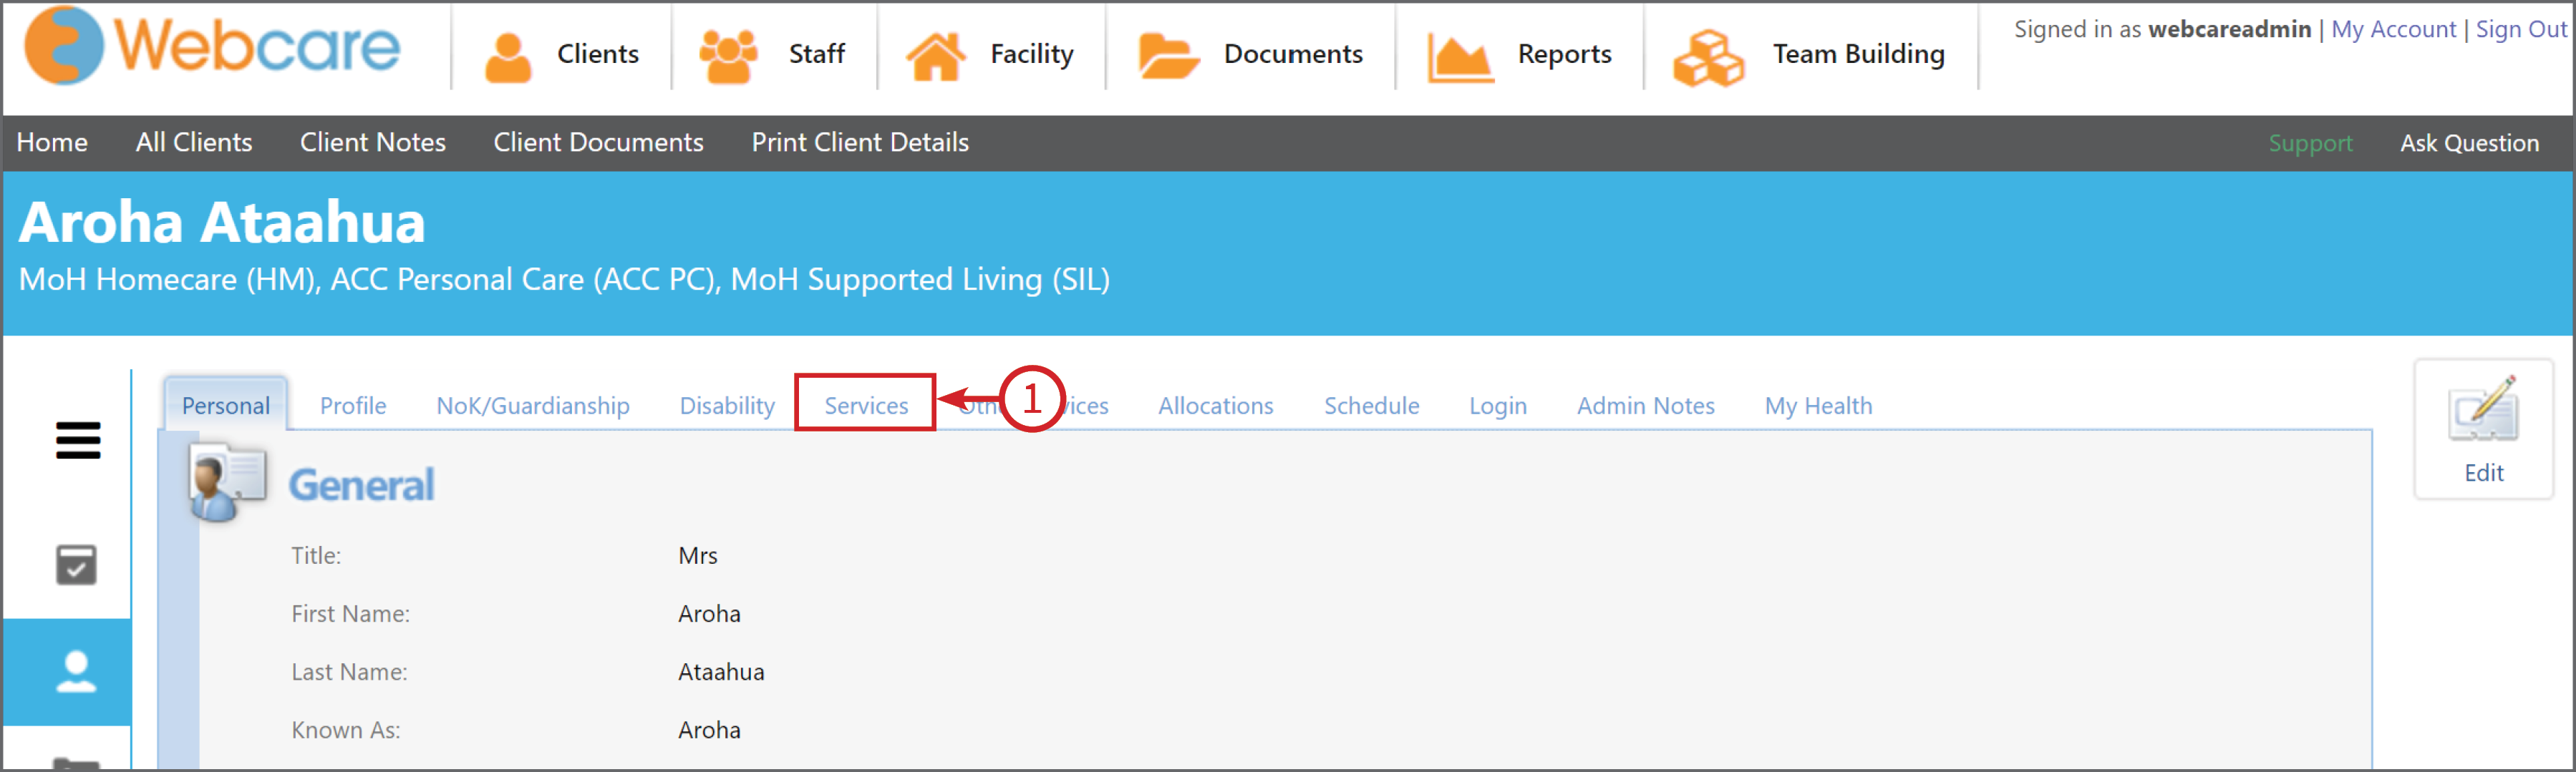Screen dimensions: 2576x772
Task: Click the Reports chart icon
Action: click(x=1459, y=56)
